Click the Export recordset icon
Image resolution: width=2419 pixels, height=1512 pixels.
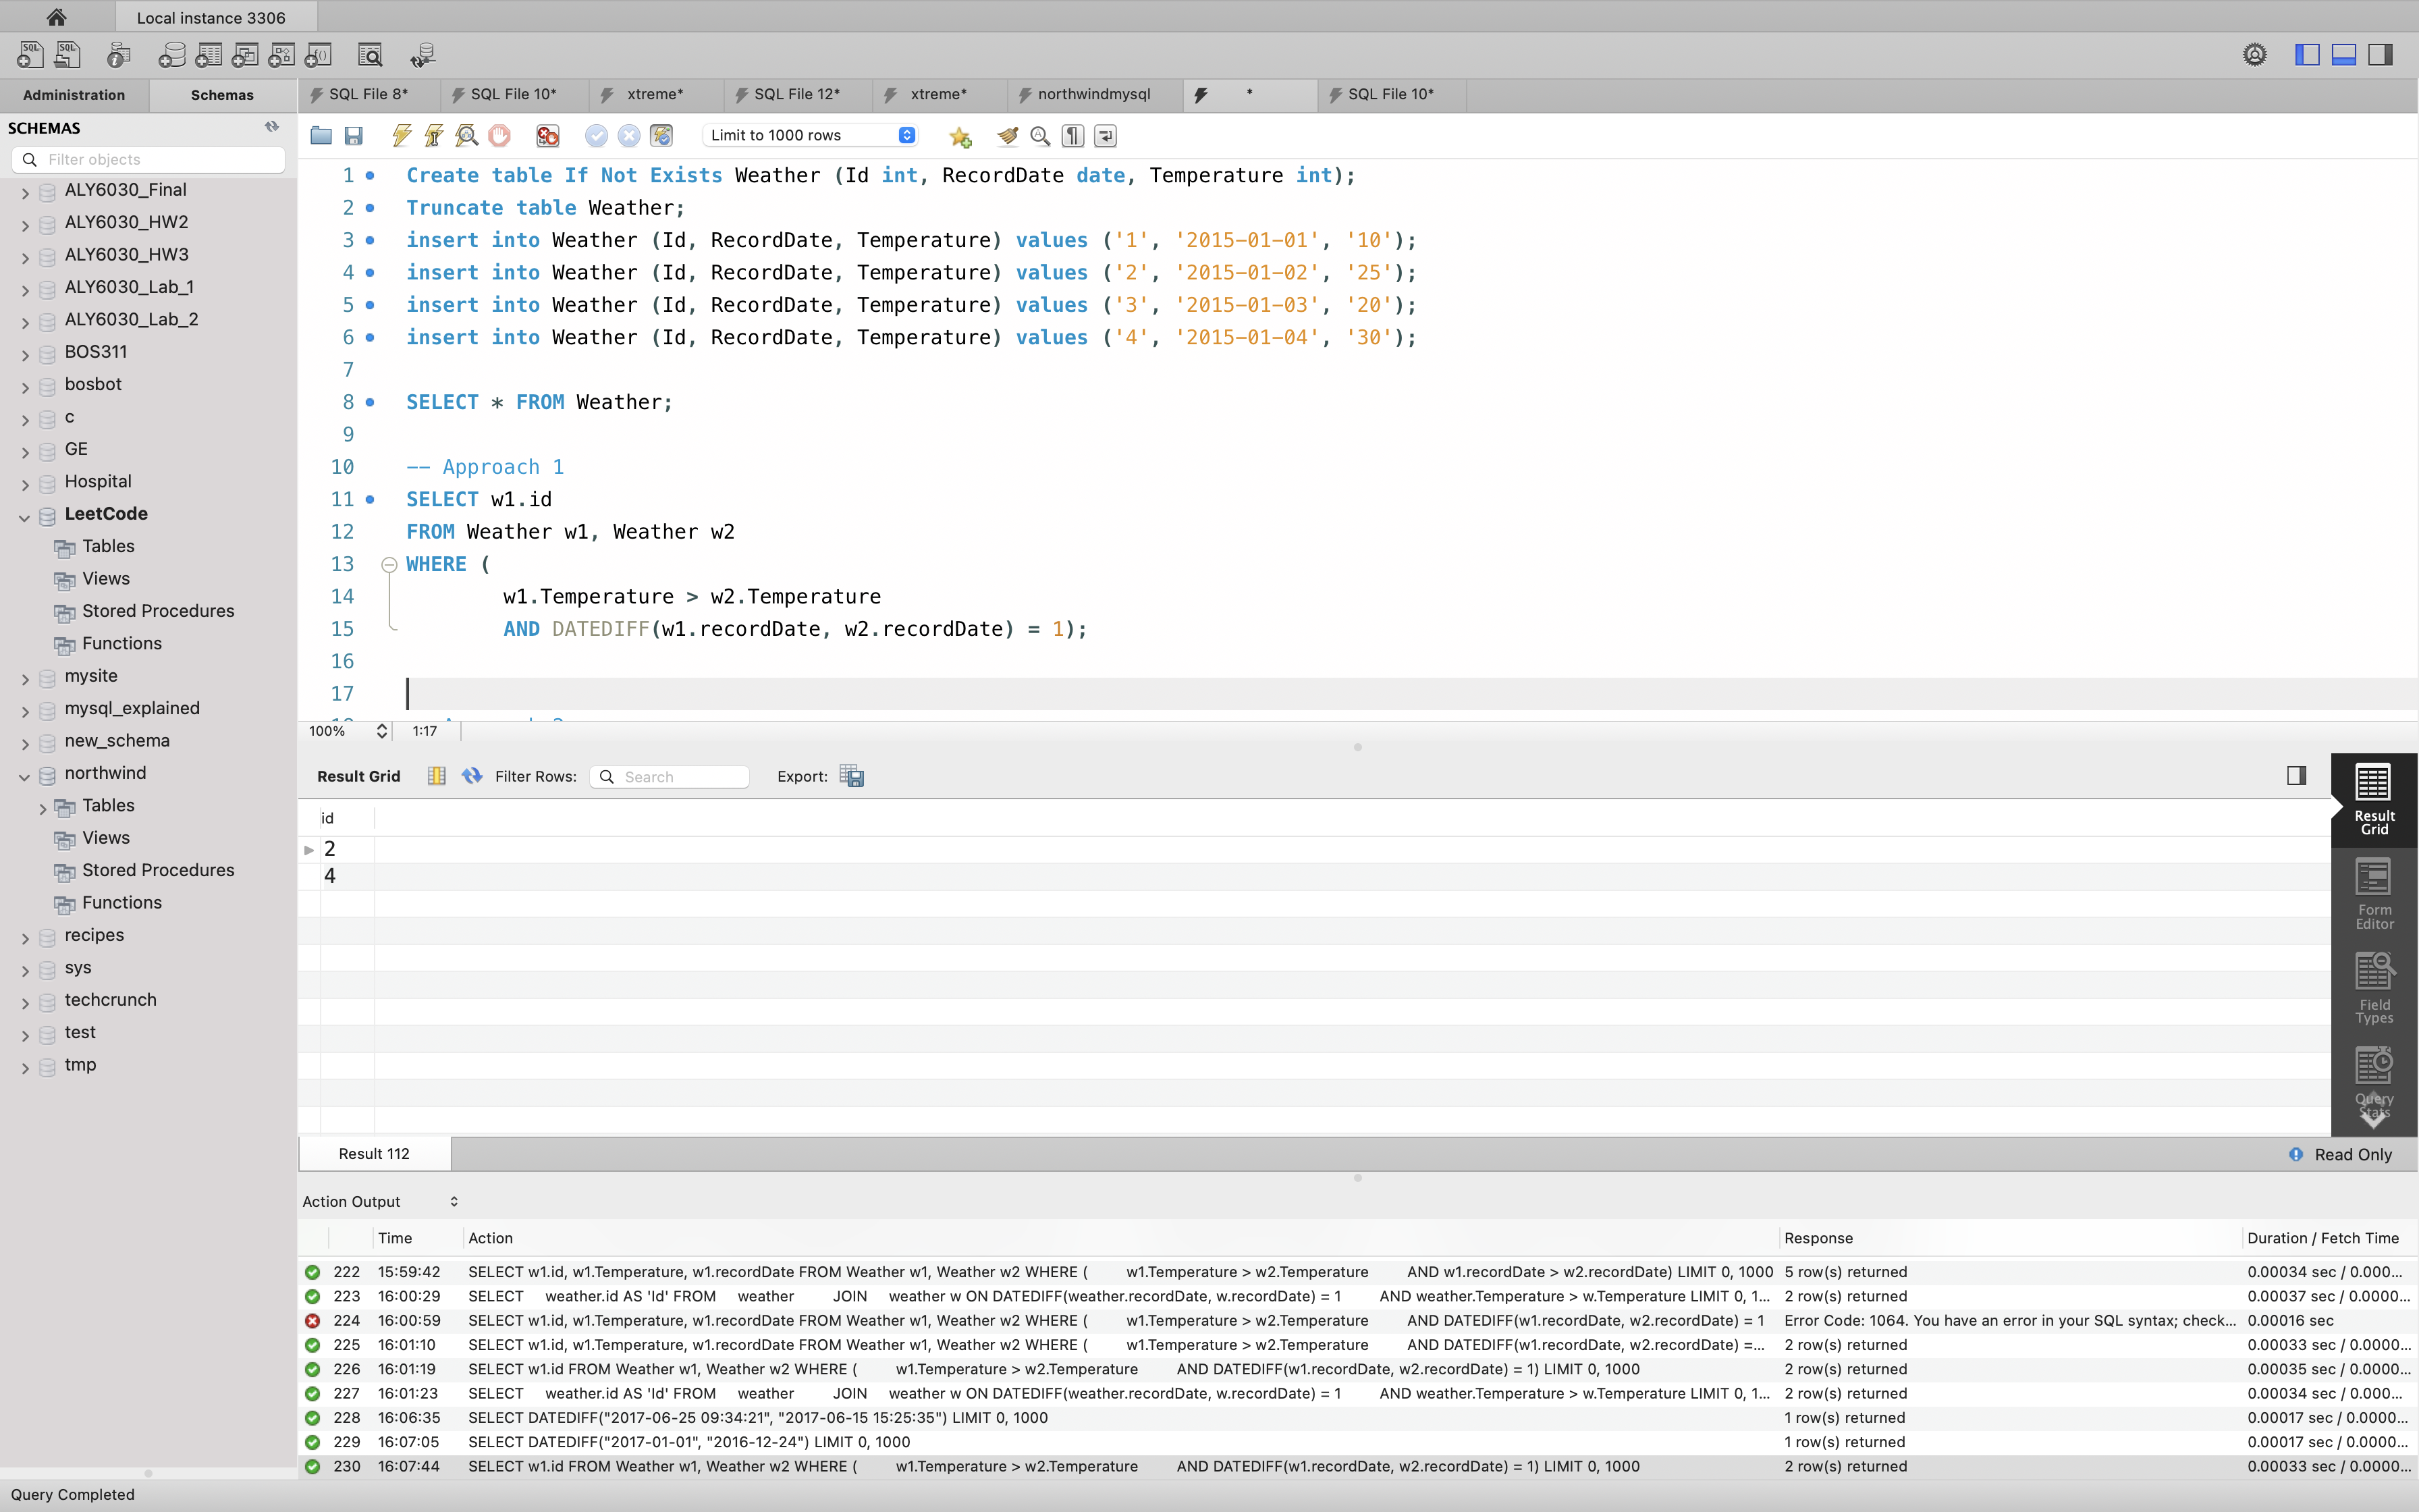852,776
